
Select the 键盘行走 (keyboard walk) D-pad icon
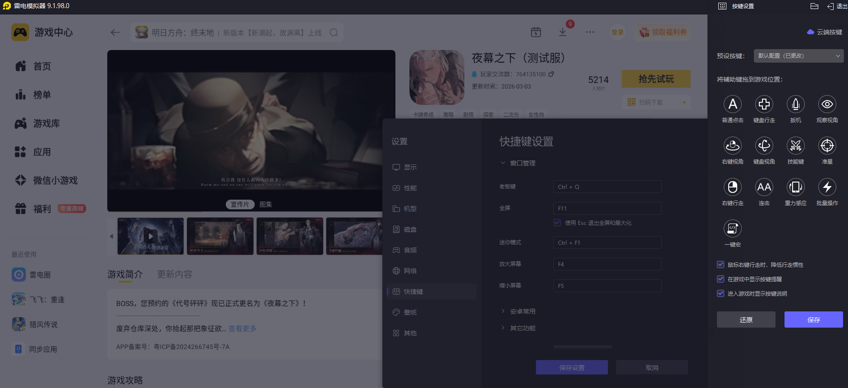764,104
